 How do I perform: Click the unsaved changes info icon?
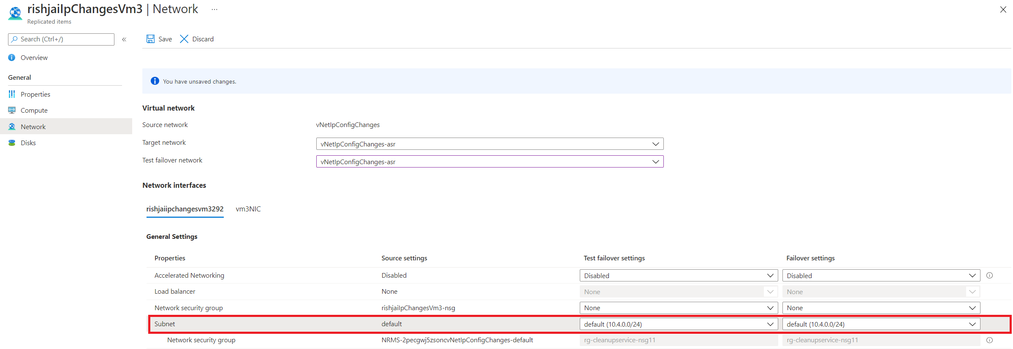point(155,81)
